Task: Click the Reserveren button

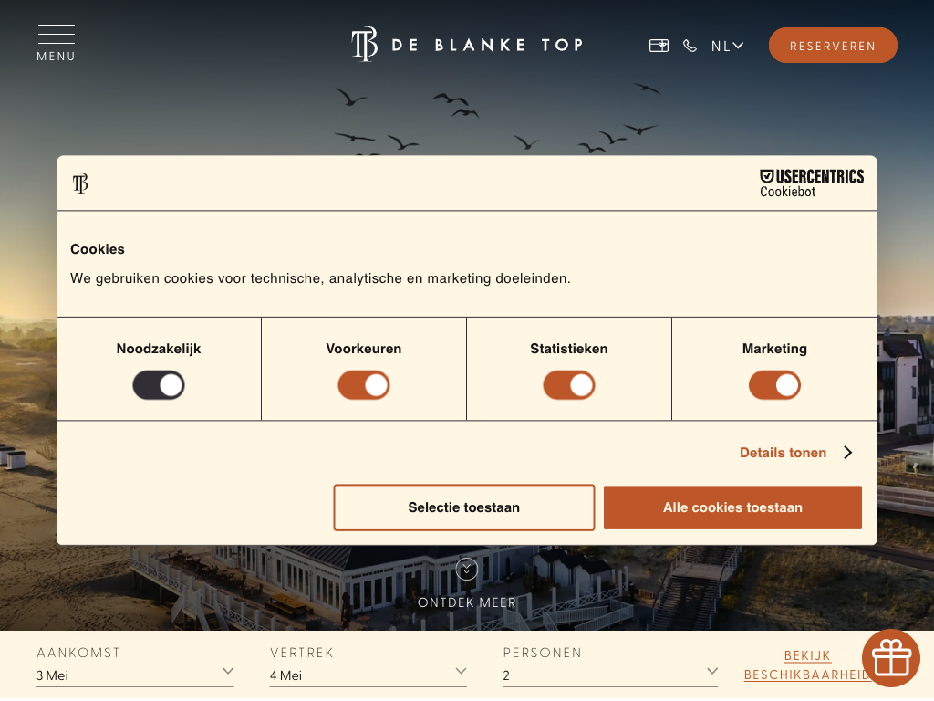Action: (833, 46)
